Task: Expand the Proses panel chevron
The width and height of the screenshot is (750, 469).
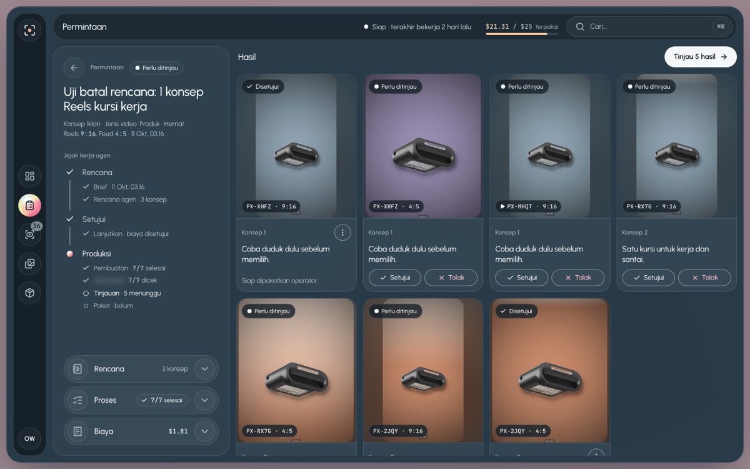Action: tap(204, 400)
